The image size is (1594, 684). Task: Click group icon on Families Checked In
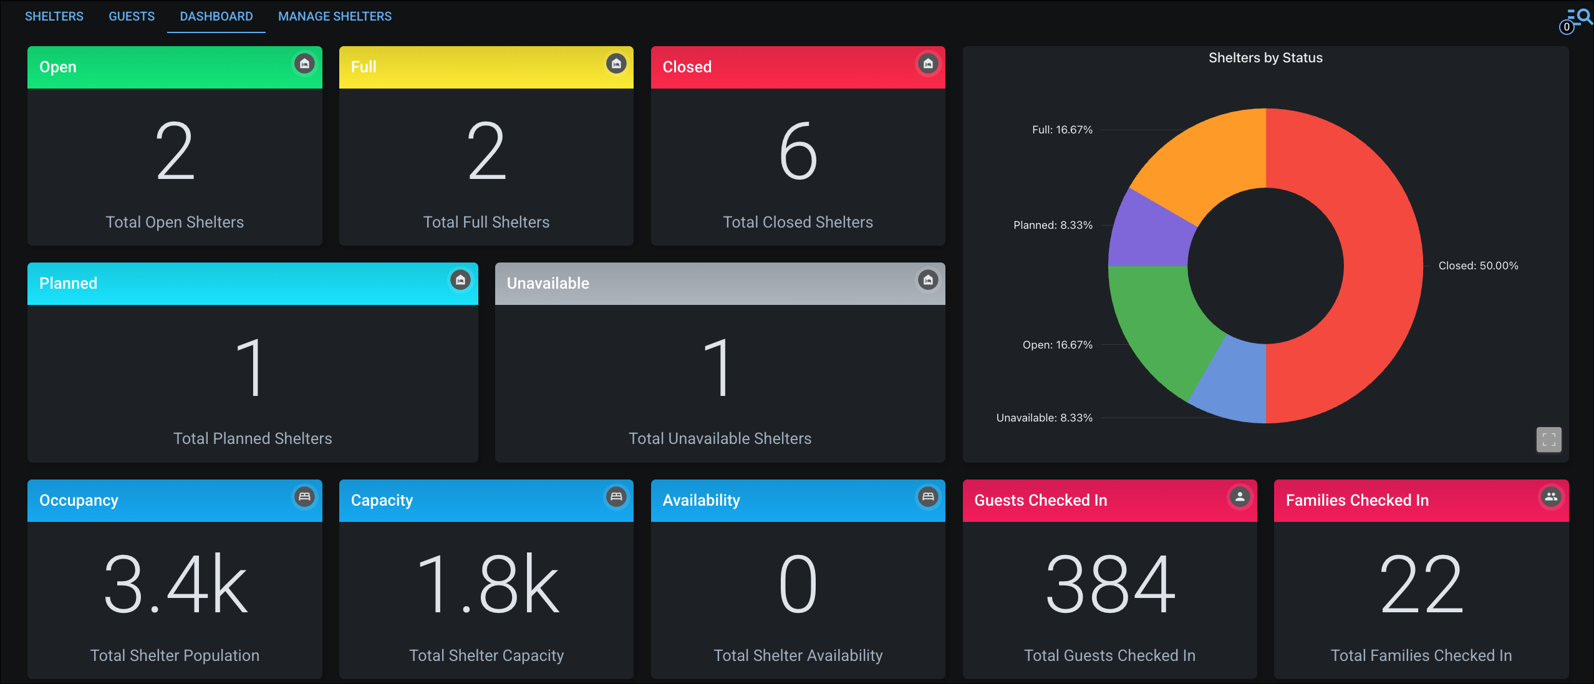[x=1551, y=497]
